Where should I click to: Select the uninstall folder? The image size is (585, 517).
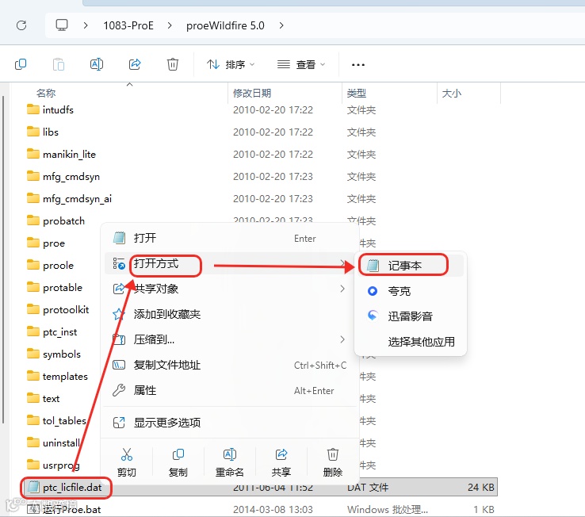[54, 442]
